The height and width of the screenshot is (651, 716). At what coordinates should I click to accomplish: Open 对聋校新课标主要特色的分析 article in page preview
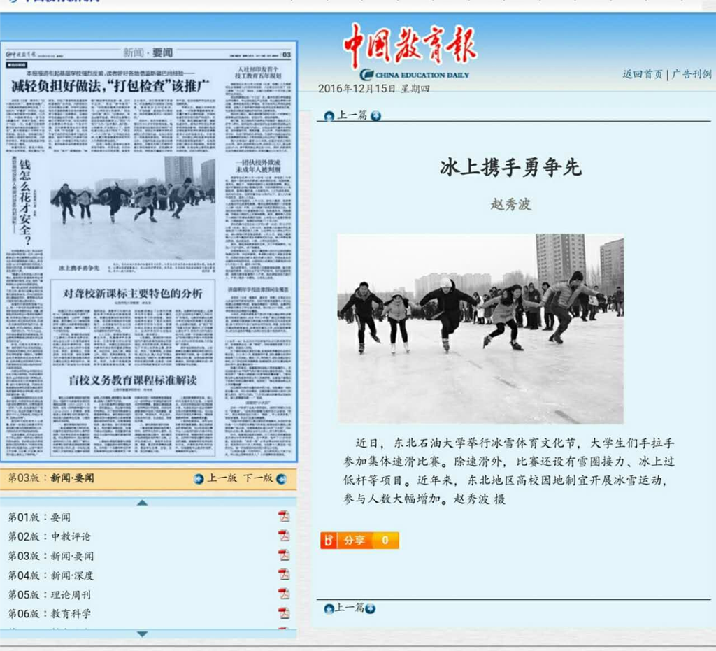133,293
